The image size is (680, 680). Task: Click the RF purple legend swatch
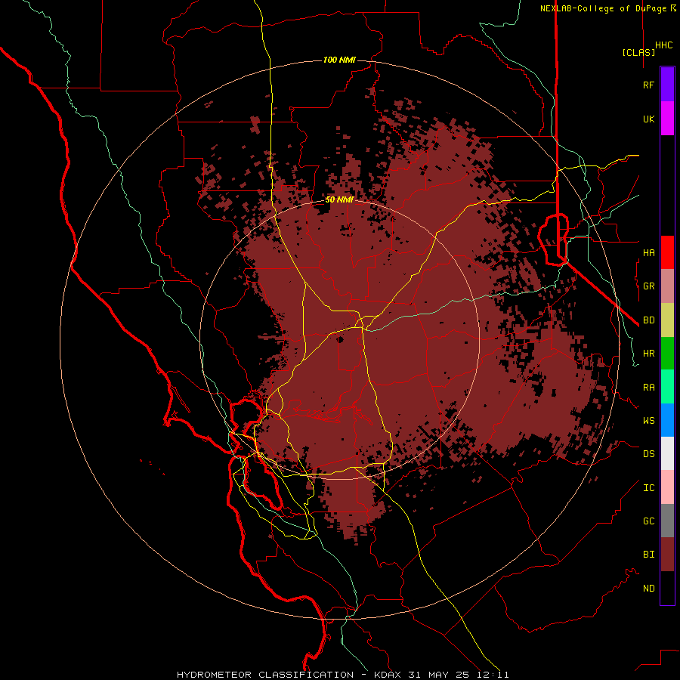pyautogui.click(x=667, y=84)
